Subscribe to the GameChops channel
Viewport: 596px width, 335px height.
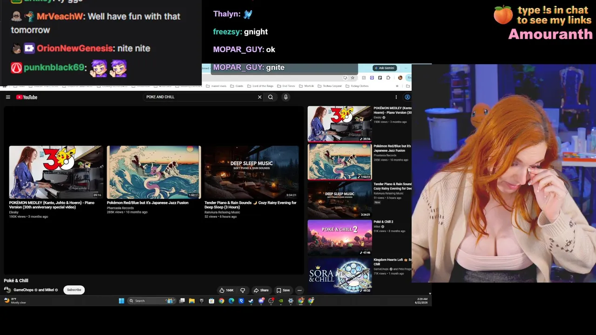pos(74,290)
